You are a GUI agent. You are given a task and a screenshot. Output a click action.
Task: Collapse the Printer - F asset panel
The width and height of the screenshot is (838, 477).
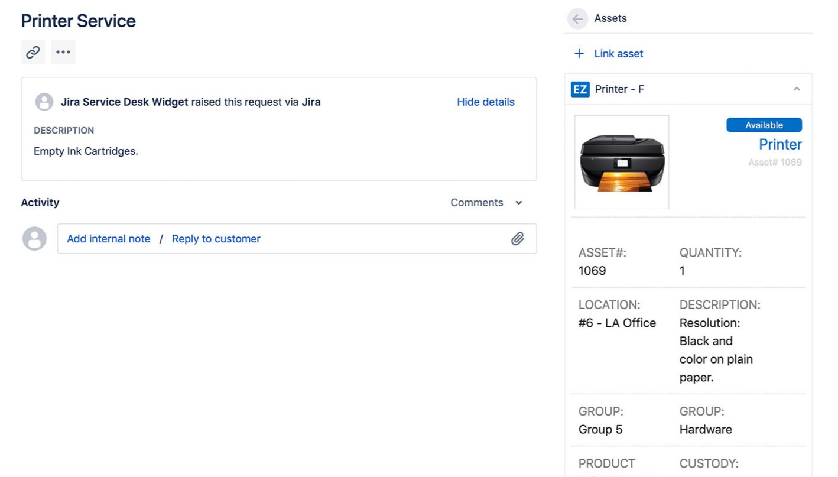pyautogui.click(x=797, y=89)
